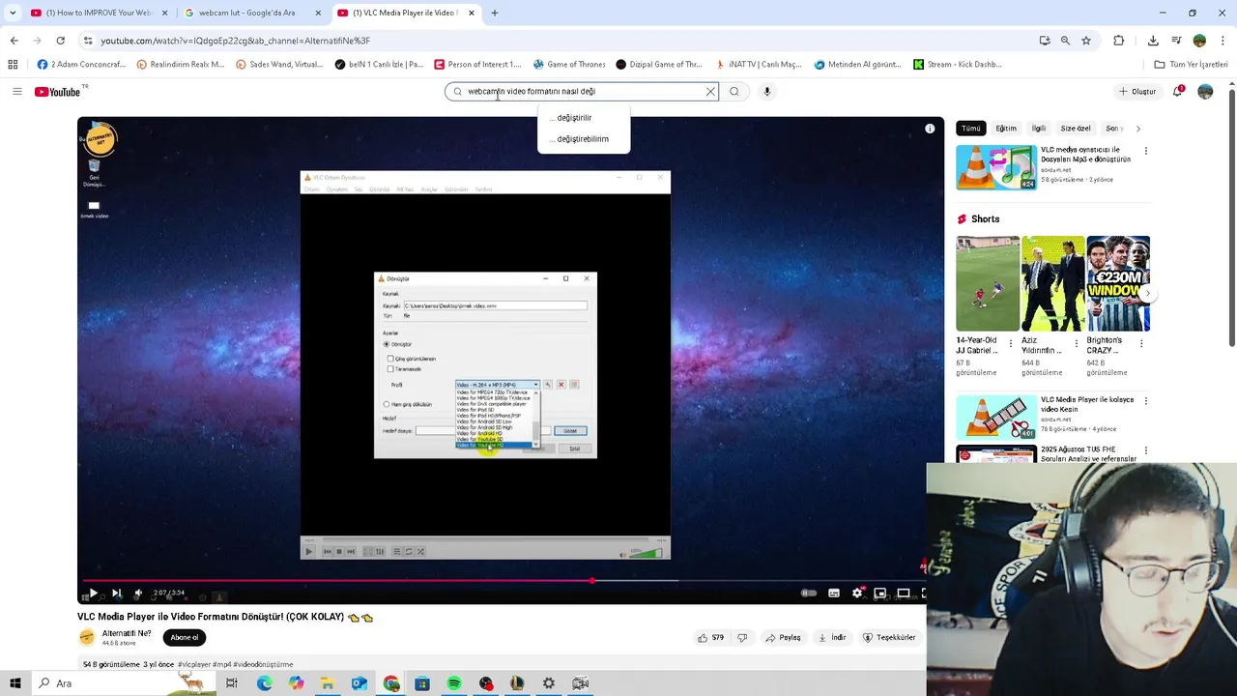Open the Aziz Yıldırım short
Viewport: 1237px width, 696px height.
point(1052,284)
